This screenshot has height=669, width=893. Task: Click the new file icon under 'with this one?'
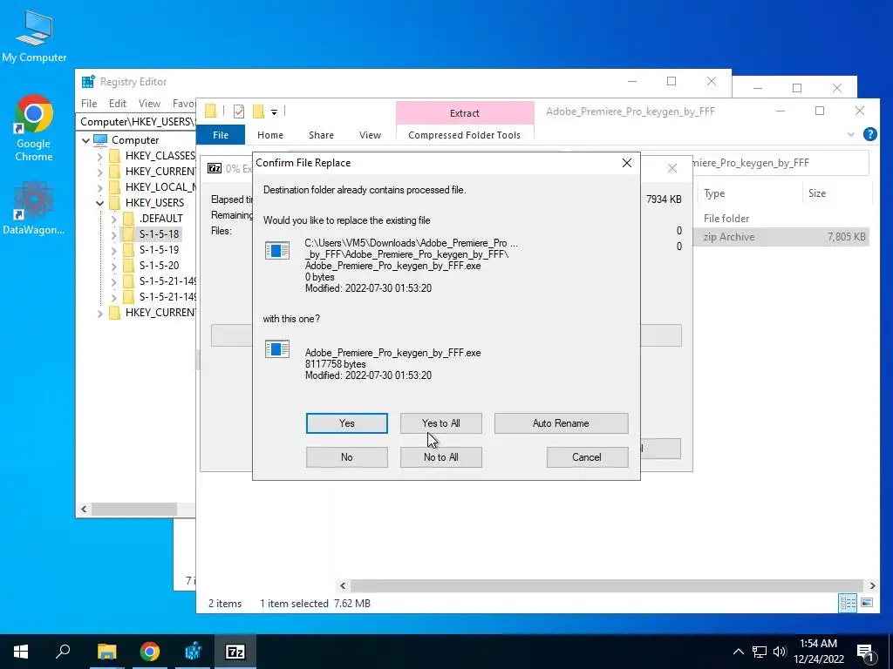point(277,349)
